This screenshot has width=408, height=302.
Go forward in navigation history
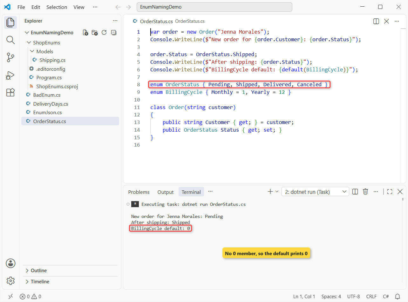(x=128, y=7)
